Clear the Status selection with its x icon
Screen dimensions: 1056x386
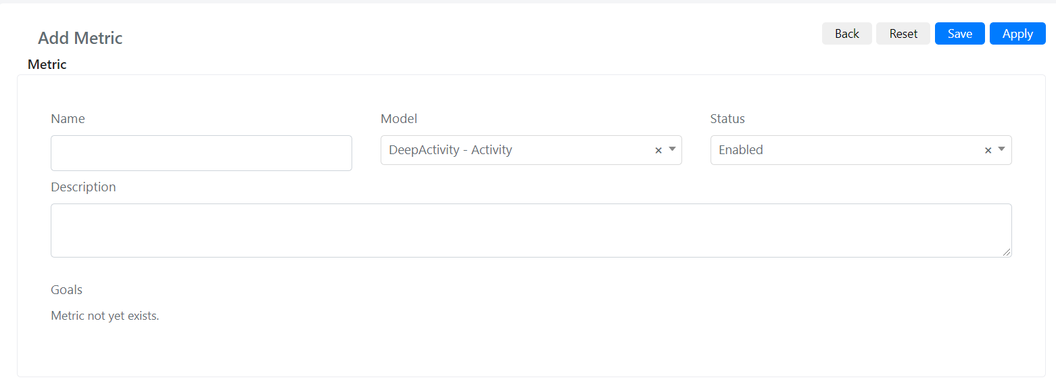988,151
